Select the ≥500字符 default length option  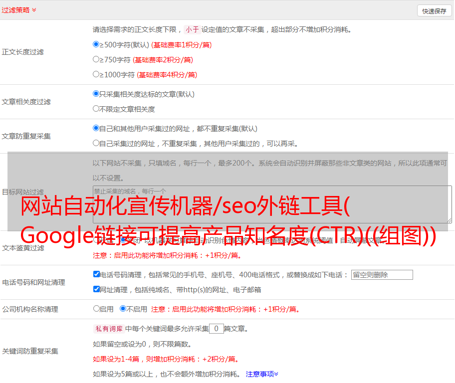[96, 44]
